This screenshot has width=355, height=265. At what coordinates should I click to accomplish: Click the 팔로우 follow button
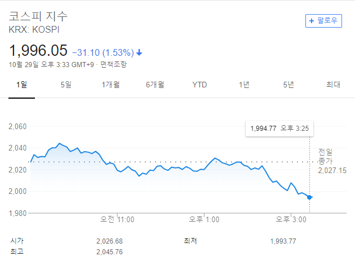(323, 20)
